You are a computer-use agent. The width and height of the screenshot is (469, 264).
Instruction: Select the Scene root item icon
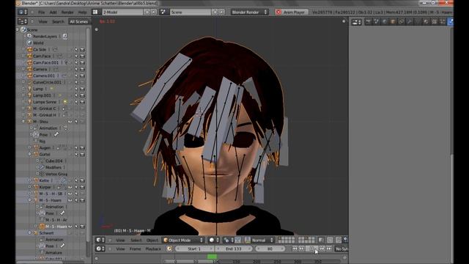[23, 29]
